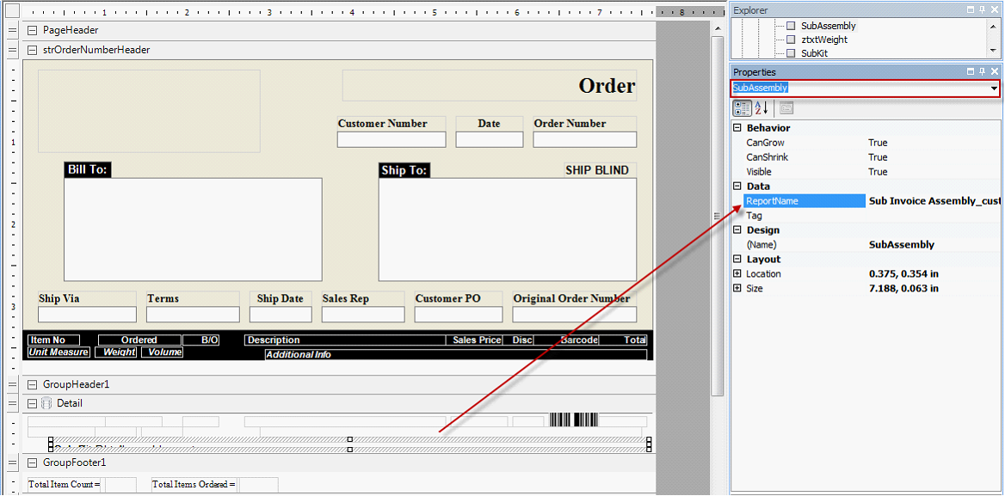
Task: Select the Customer PO label
Action: click(x=459, y=299)
